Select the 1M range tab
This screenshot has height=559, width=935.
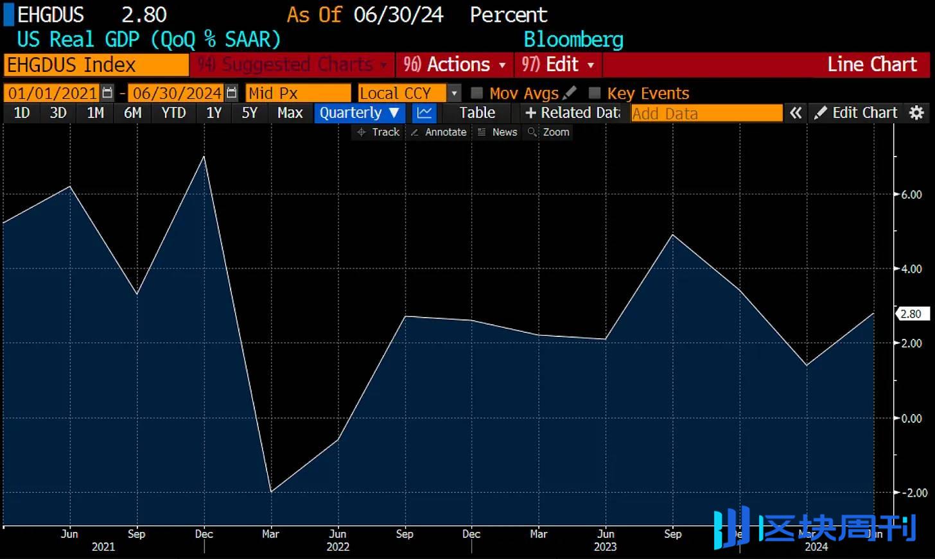pyautogui.click(x=96, y=113)
